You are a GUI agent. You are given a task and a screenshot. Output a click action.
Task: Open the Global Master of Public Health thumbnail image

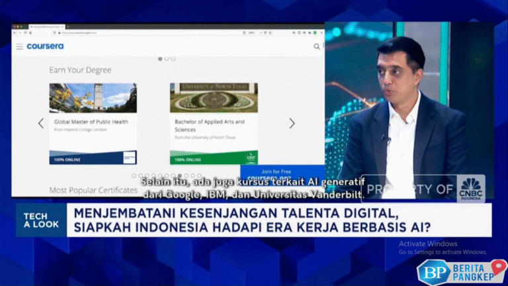click(x=93, y=98)
